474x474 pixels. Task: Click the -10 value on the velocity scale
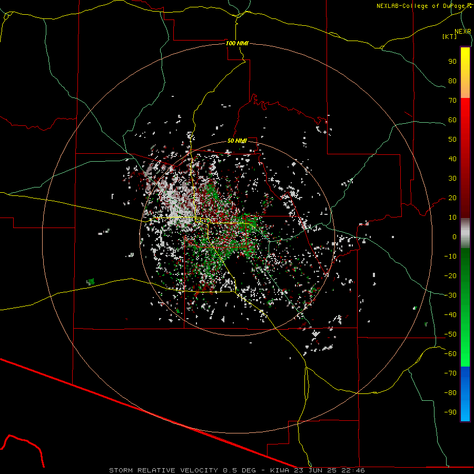point(450,256)
